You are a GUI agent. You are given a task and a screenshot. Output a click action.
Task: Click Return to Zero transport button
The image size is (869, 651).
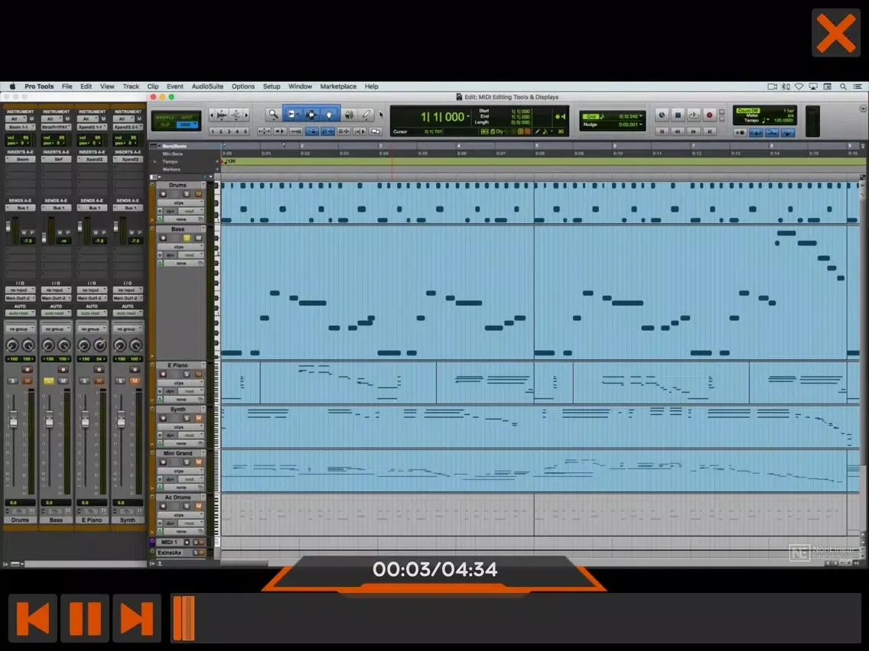point(662,131)
